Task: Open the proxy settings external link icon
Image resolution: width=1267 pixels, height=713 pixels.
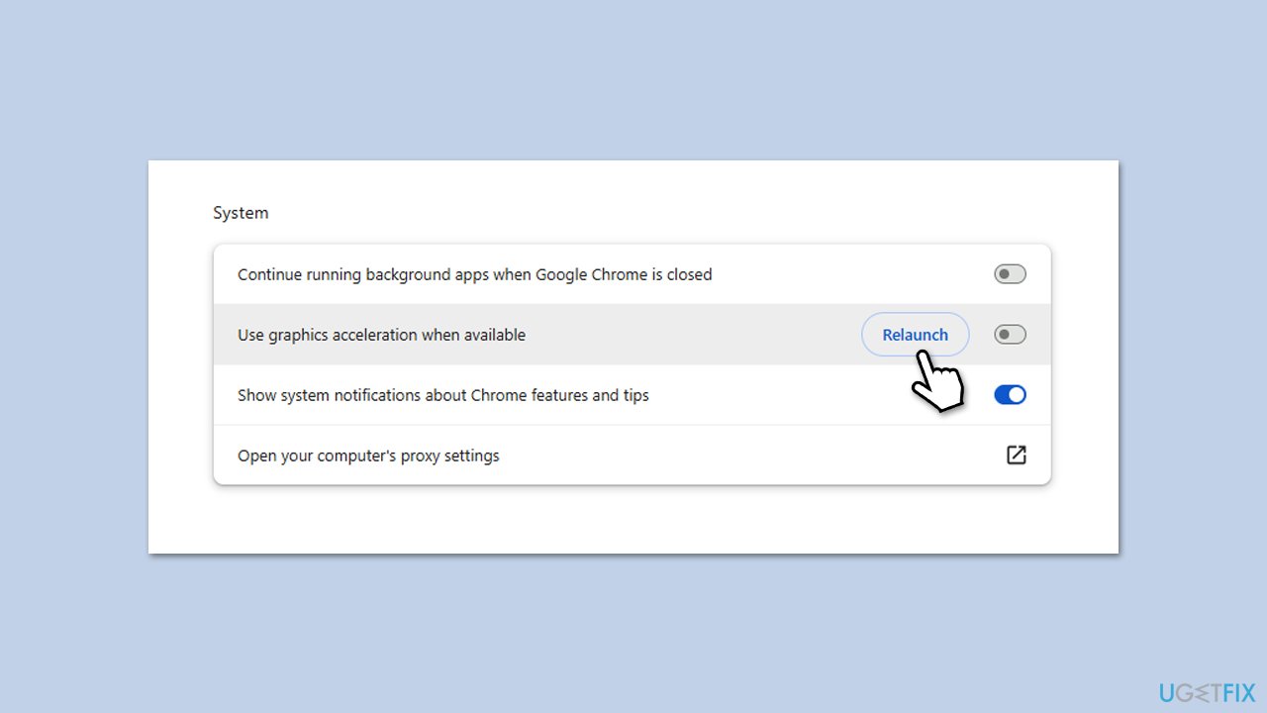Action: pyautogui.click(x=1016, y=456)
